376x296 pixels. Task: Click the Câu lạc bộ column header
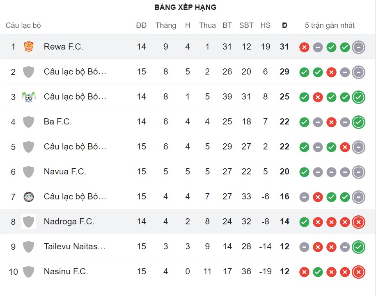[20, 25]
